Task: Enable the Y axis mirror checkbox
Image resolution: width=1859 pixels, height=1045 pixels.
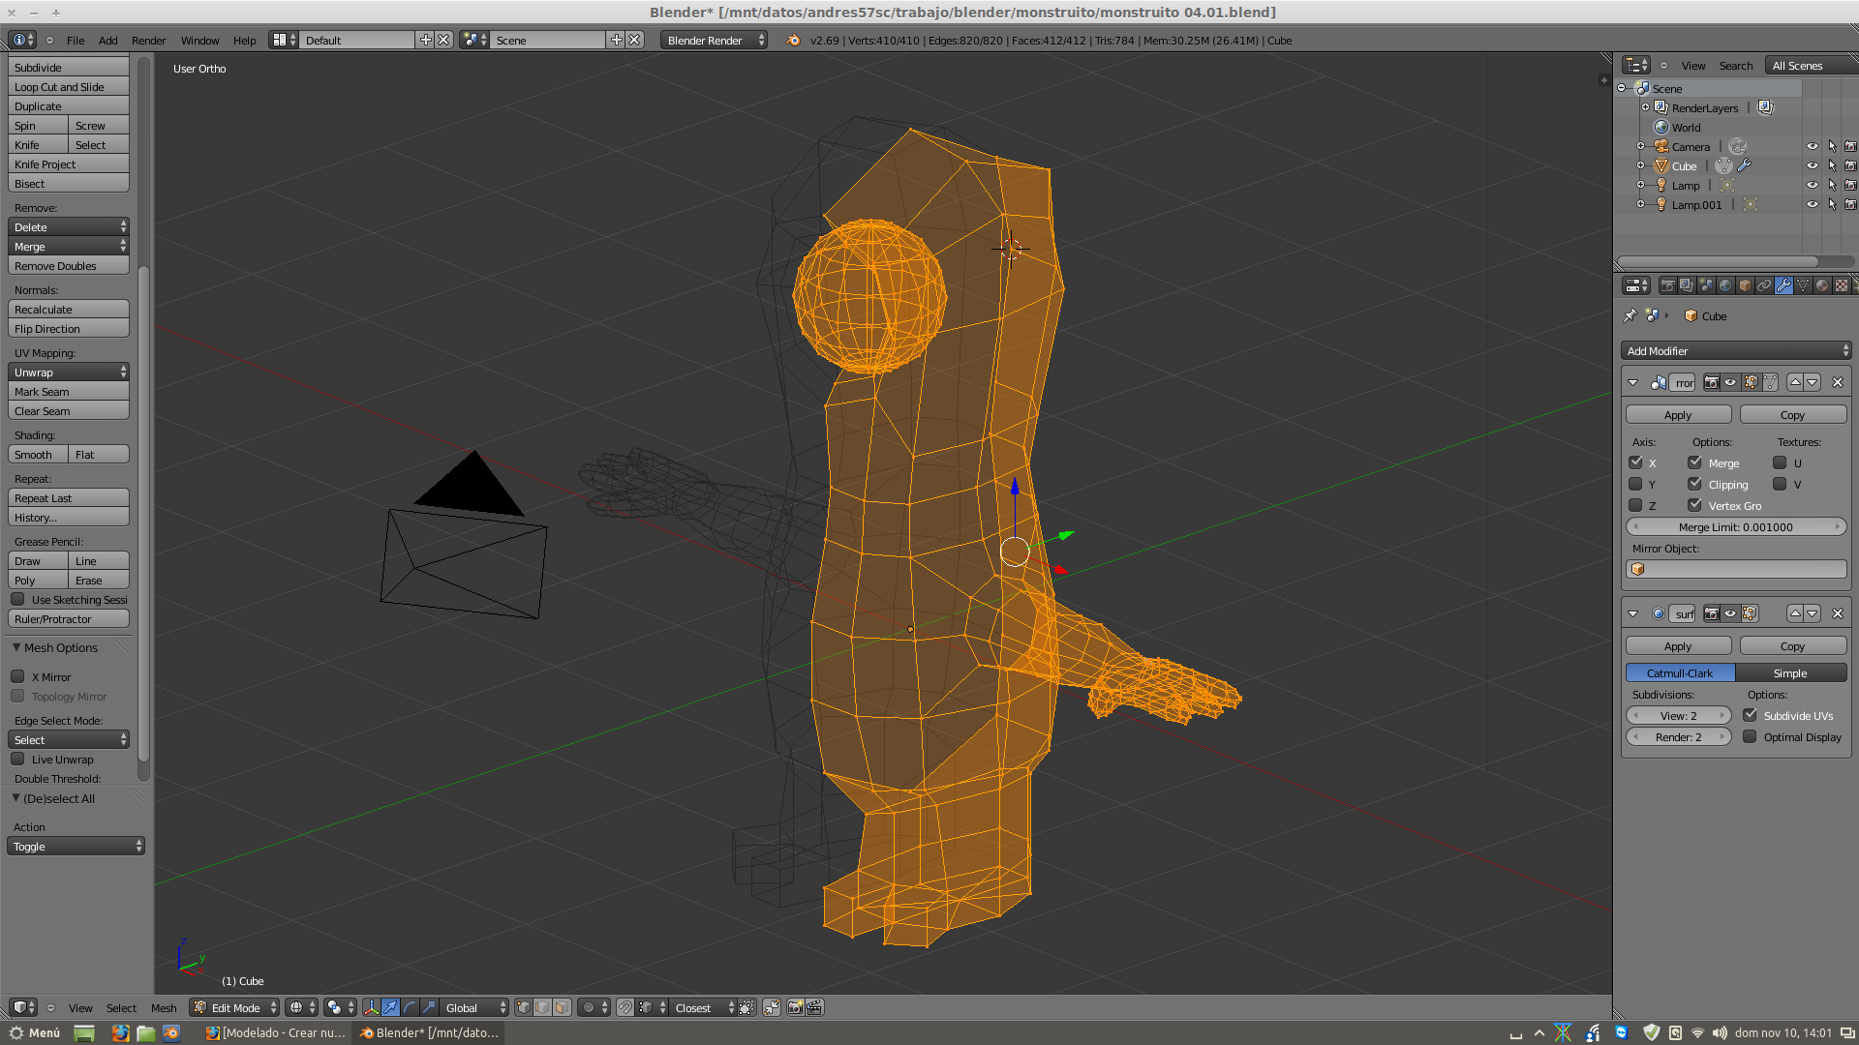Action: 1636,485
